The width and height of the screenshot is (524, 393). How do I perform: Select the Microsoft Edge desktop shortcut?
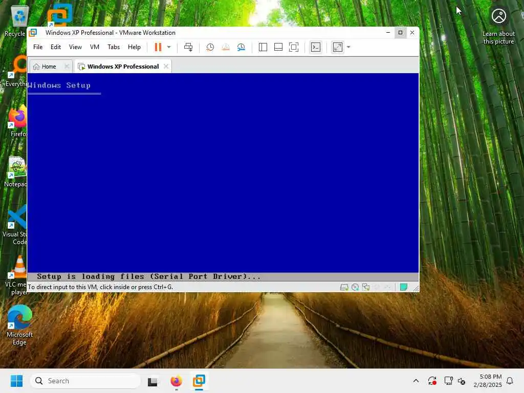(19, 325)
